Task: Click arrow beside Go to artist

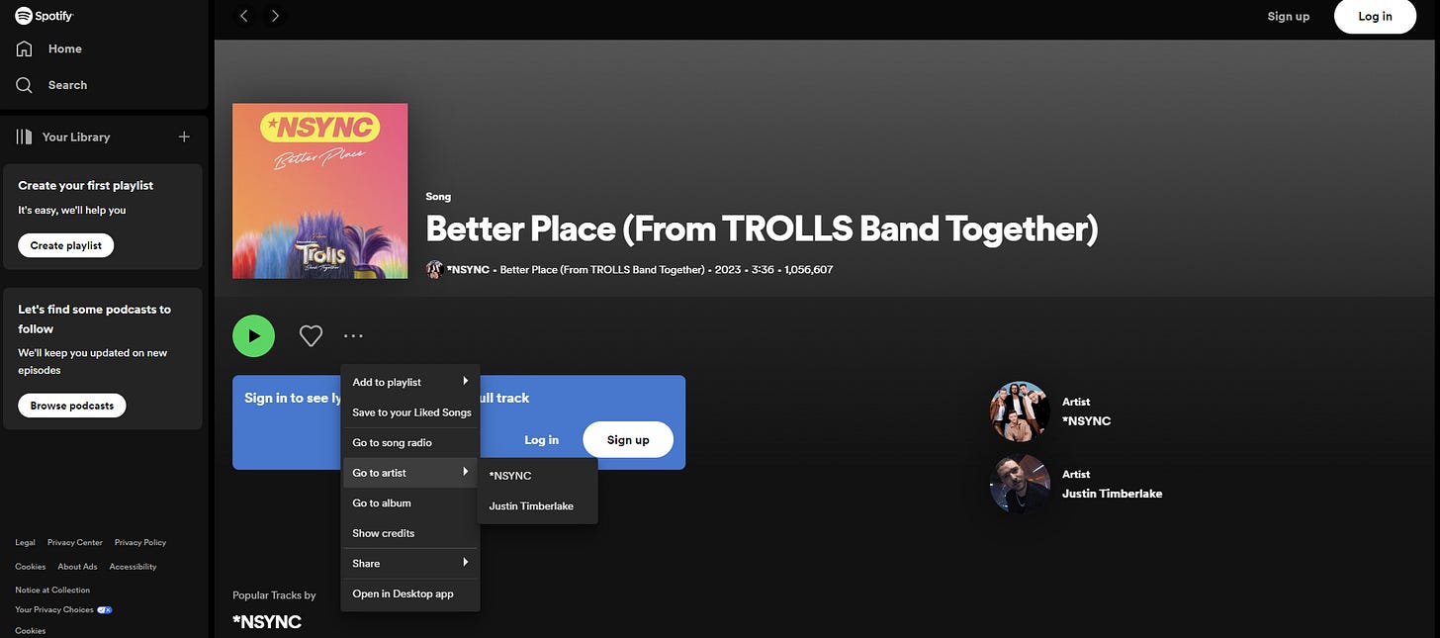Action: point(466,472)
